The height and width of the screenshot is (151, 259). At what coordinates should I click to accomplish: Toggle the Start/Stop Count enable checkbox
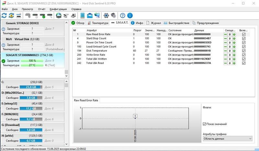tap(244, 39)
